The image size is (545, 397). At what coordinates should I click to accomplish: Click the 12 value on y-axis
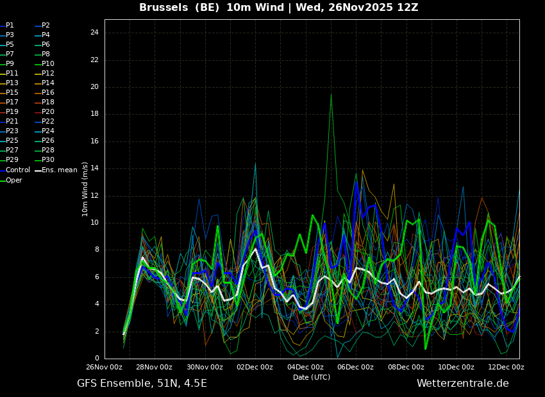pos(94,196)
